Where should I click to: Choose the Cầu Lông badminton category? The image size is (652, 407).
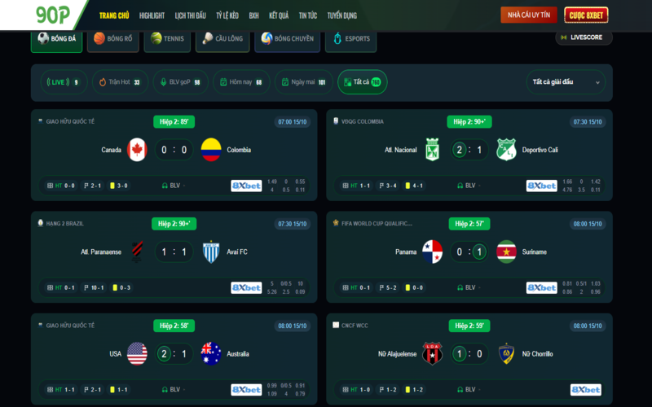222,40
